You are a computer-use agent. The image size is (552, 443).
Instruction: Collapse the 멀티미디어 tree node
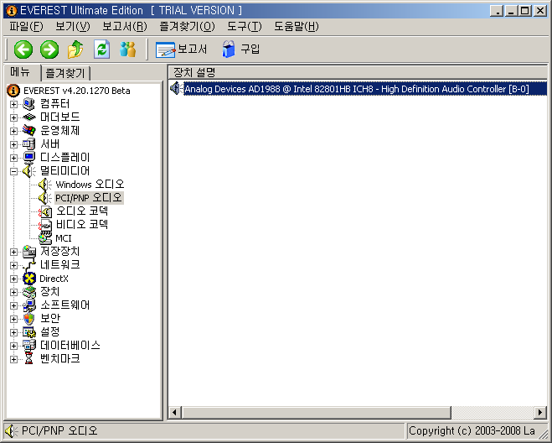pos(13,171)
